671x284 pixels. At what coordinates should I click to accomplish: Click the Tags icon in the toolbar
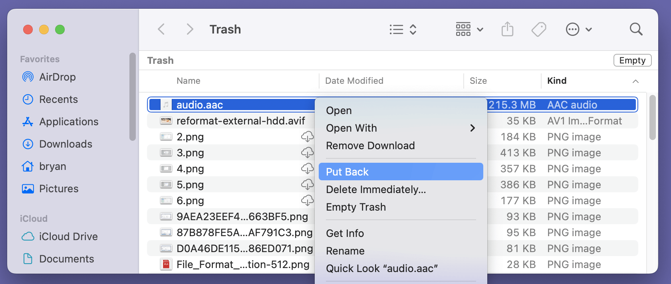click(x=538, y=29)
